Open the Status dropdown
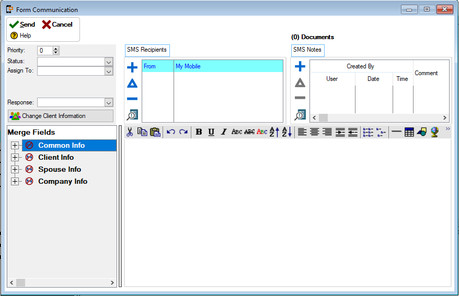 (109, 62)
